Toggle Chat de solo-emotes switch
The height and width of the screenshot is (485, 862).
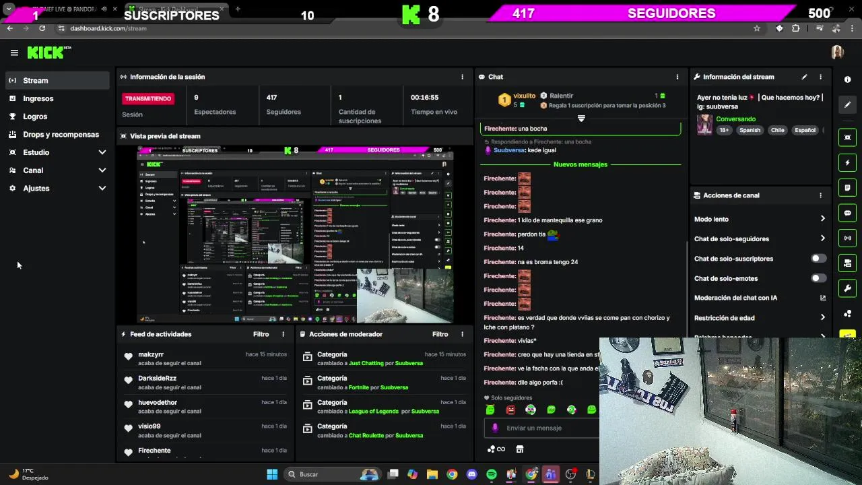tap(818, 278)
